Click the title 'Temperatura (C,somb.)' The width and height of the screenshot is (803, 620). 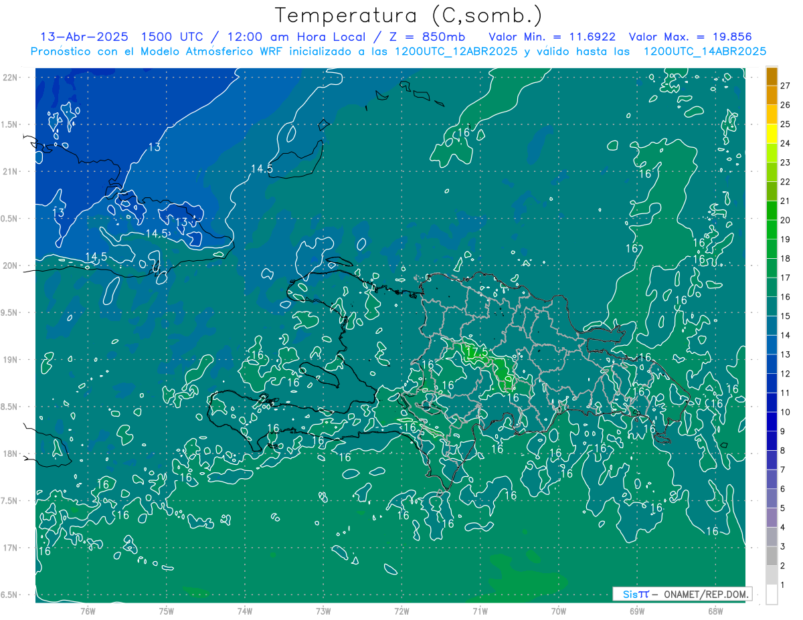[409, 15]
